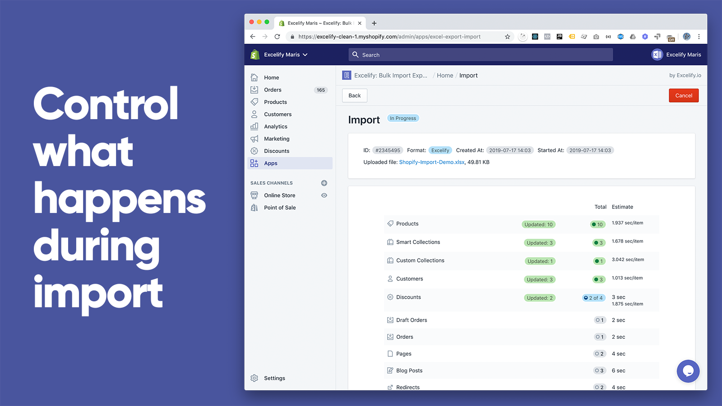Image resolution: width=722 pixels, height=406 pixels.
Task: Click the address bar URL
Action: pos(389,37)
